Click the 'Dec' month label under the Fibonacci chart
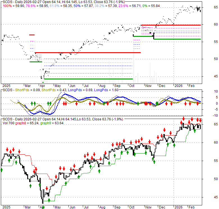Screen dimensions: 219x209 click(x=162, y=86)
